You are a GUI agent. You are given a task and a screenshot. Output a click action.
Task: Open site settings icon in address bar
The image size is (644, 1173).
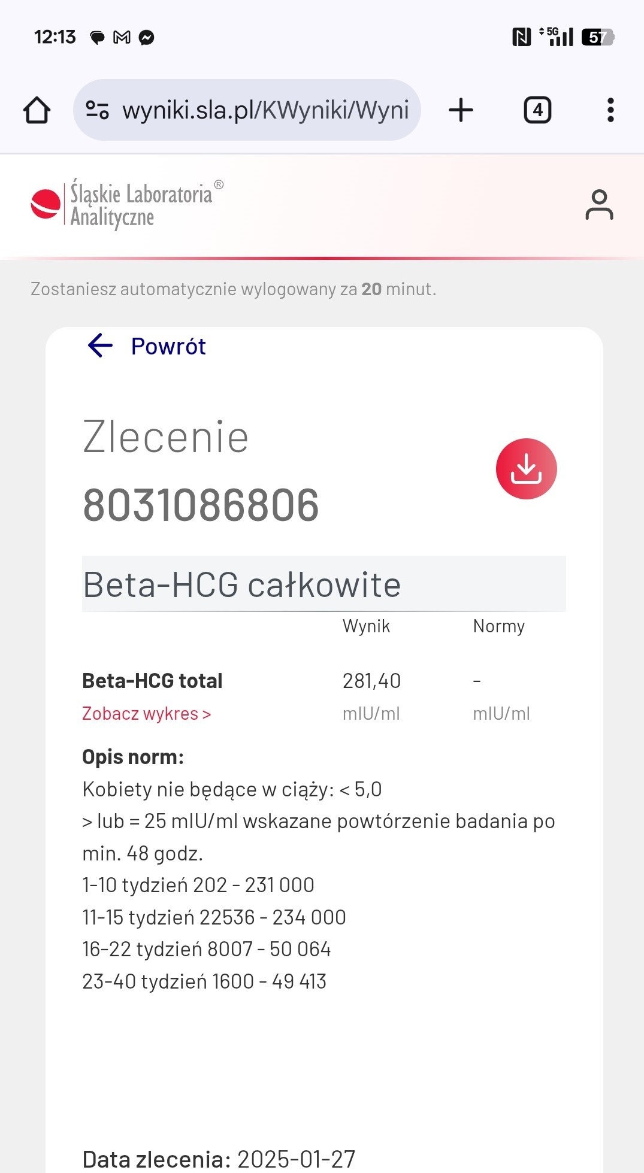pos(97,110)
